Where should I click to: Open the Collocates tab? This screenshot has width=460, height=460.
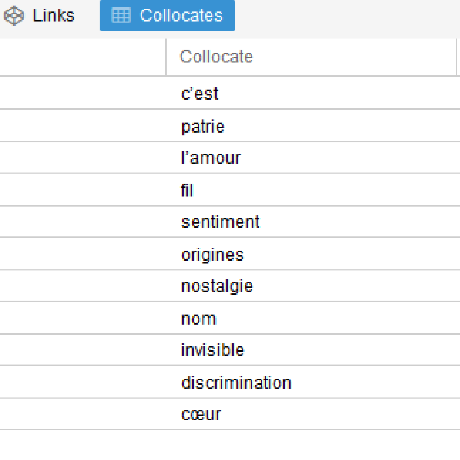[x=167, y=16]
